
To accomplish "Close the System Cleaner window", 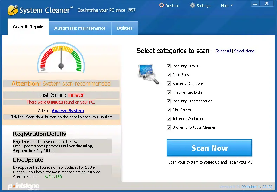I will [x=267, y=4].
